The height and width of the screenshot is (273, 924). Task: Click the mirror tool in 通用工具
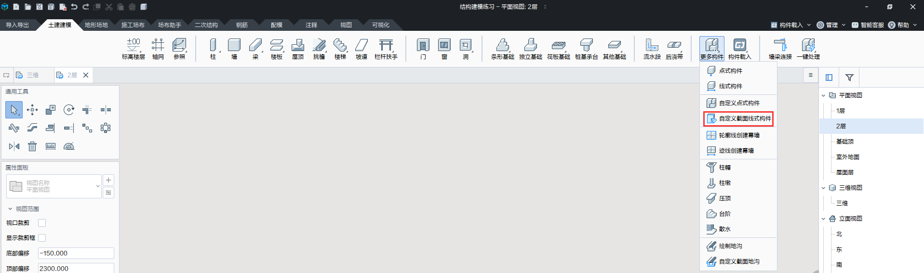[14, 146]
